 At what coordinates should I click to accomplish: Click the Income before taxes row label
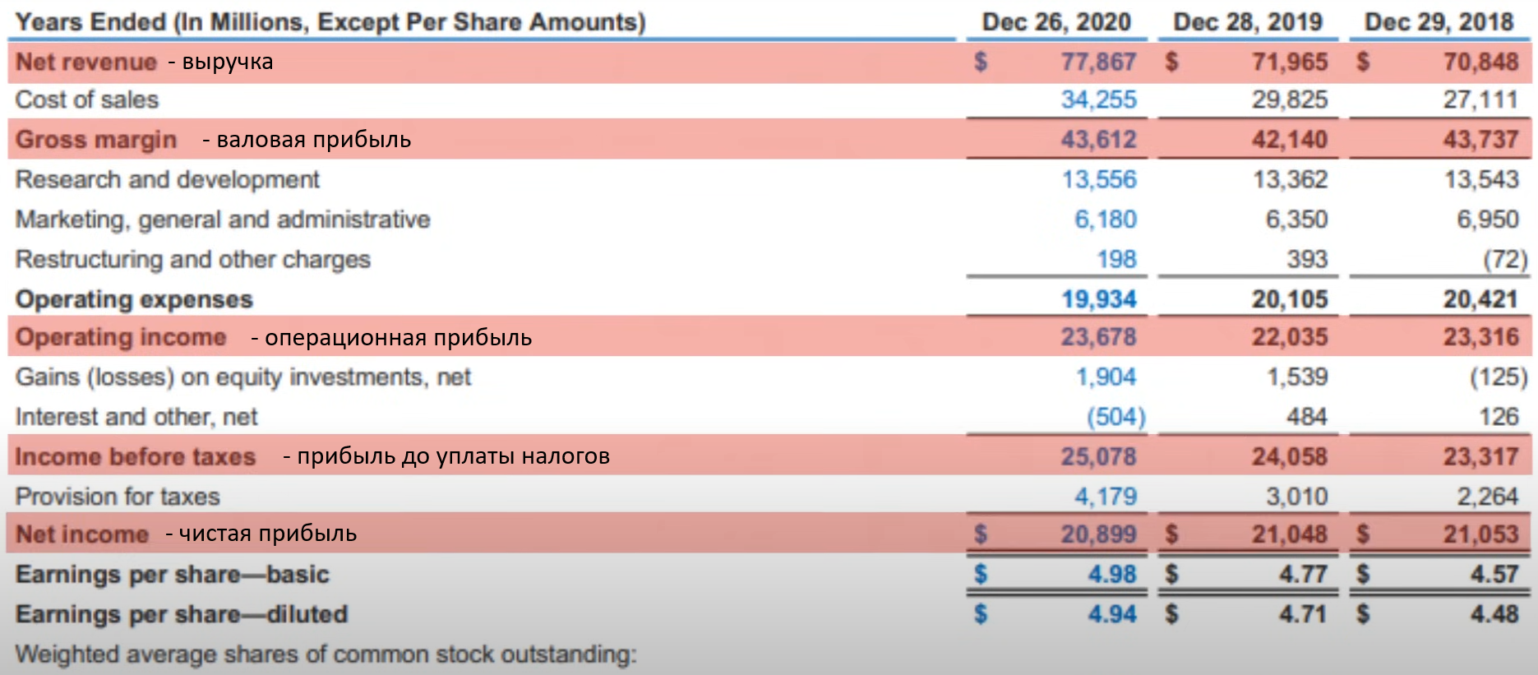click(136, 456)
